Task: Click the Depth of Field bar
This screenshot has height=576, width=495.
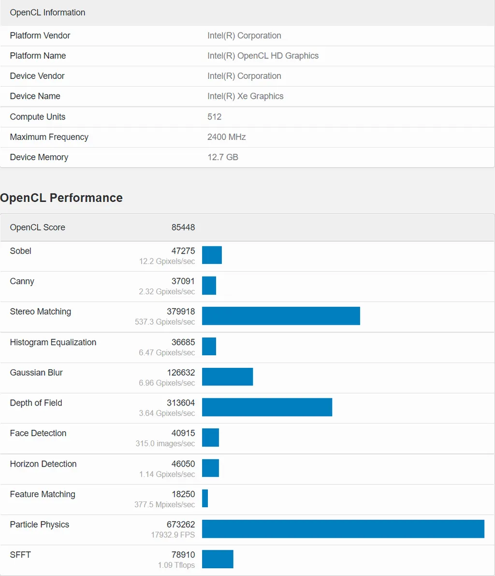Action: (267, 407)
